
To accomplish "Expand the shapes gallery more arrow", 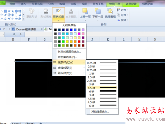I will click(24, 19).
